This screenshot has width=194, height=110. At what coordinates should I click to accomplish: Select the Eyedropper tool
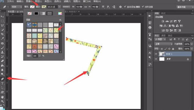coord(2,39)
